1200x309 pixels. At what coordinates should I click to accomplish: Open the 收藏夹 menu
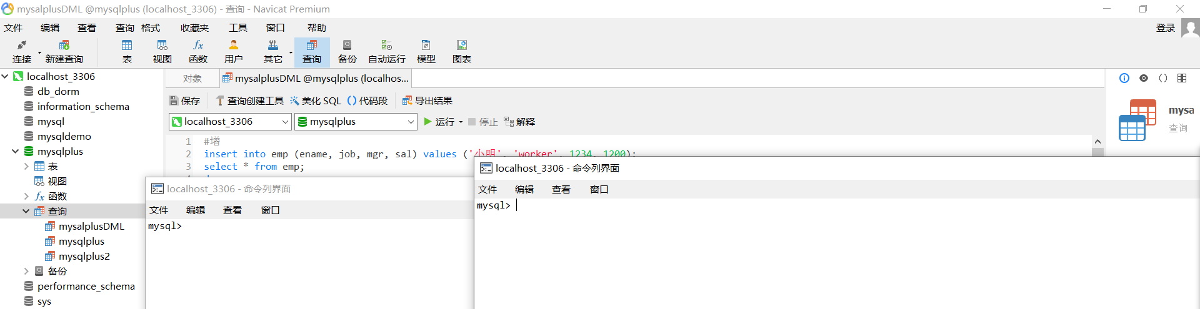coord(195,27)
